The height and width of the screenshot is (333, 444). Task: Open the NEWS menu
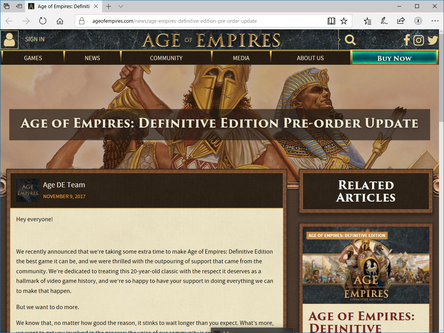click(x=92, y=58)
